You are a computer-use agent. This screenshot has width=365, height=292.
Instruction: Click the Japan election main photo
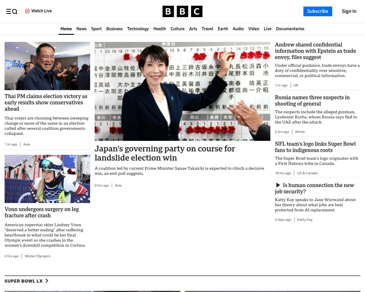click(x=182, y=91)
